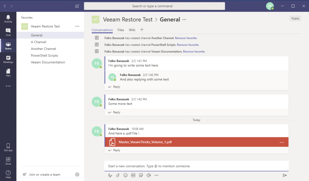This screenshot has height=181, width=309.
Task: Click the search or command box
Action: 154,6
